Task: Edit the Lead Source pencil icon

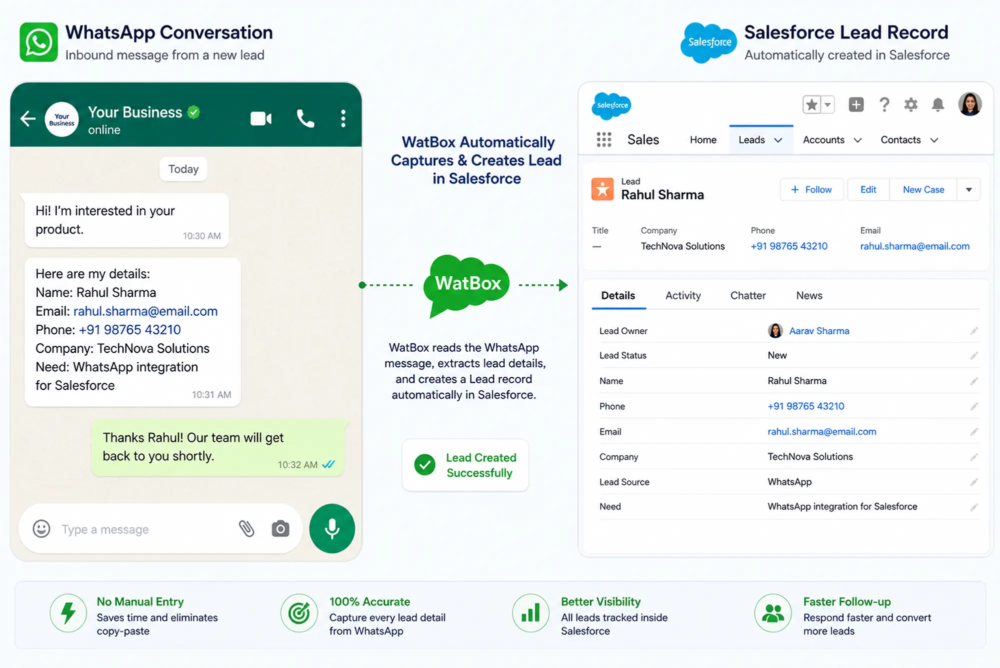Action: 974,482
